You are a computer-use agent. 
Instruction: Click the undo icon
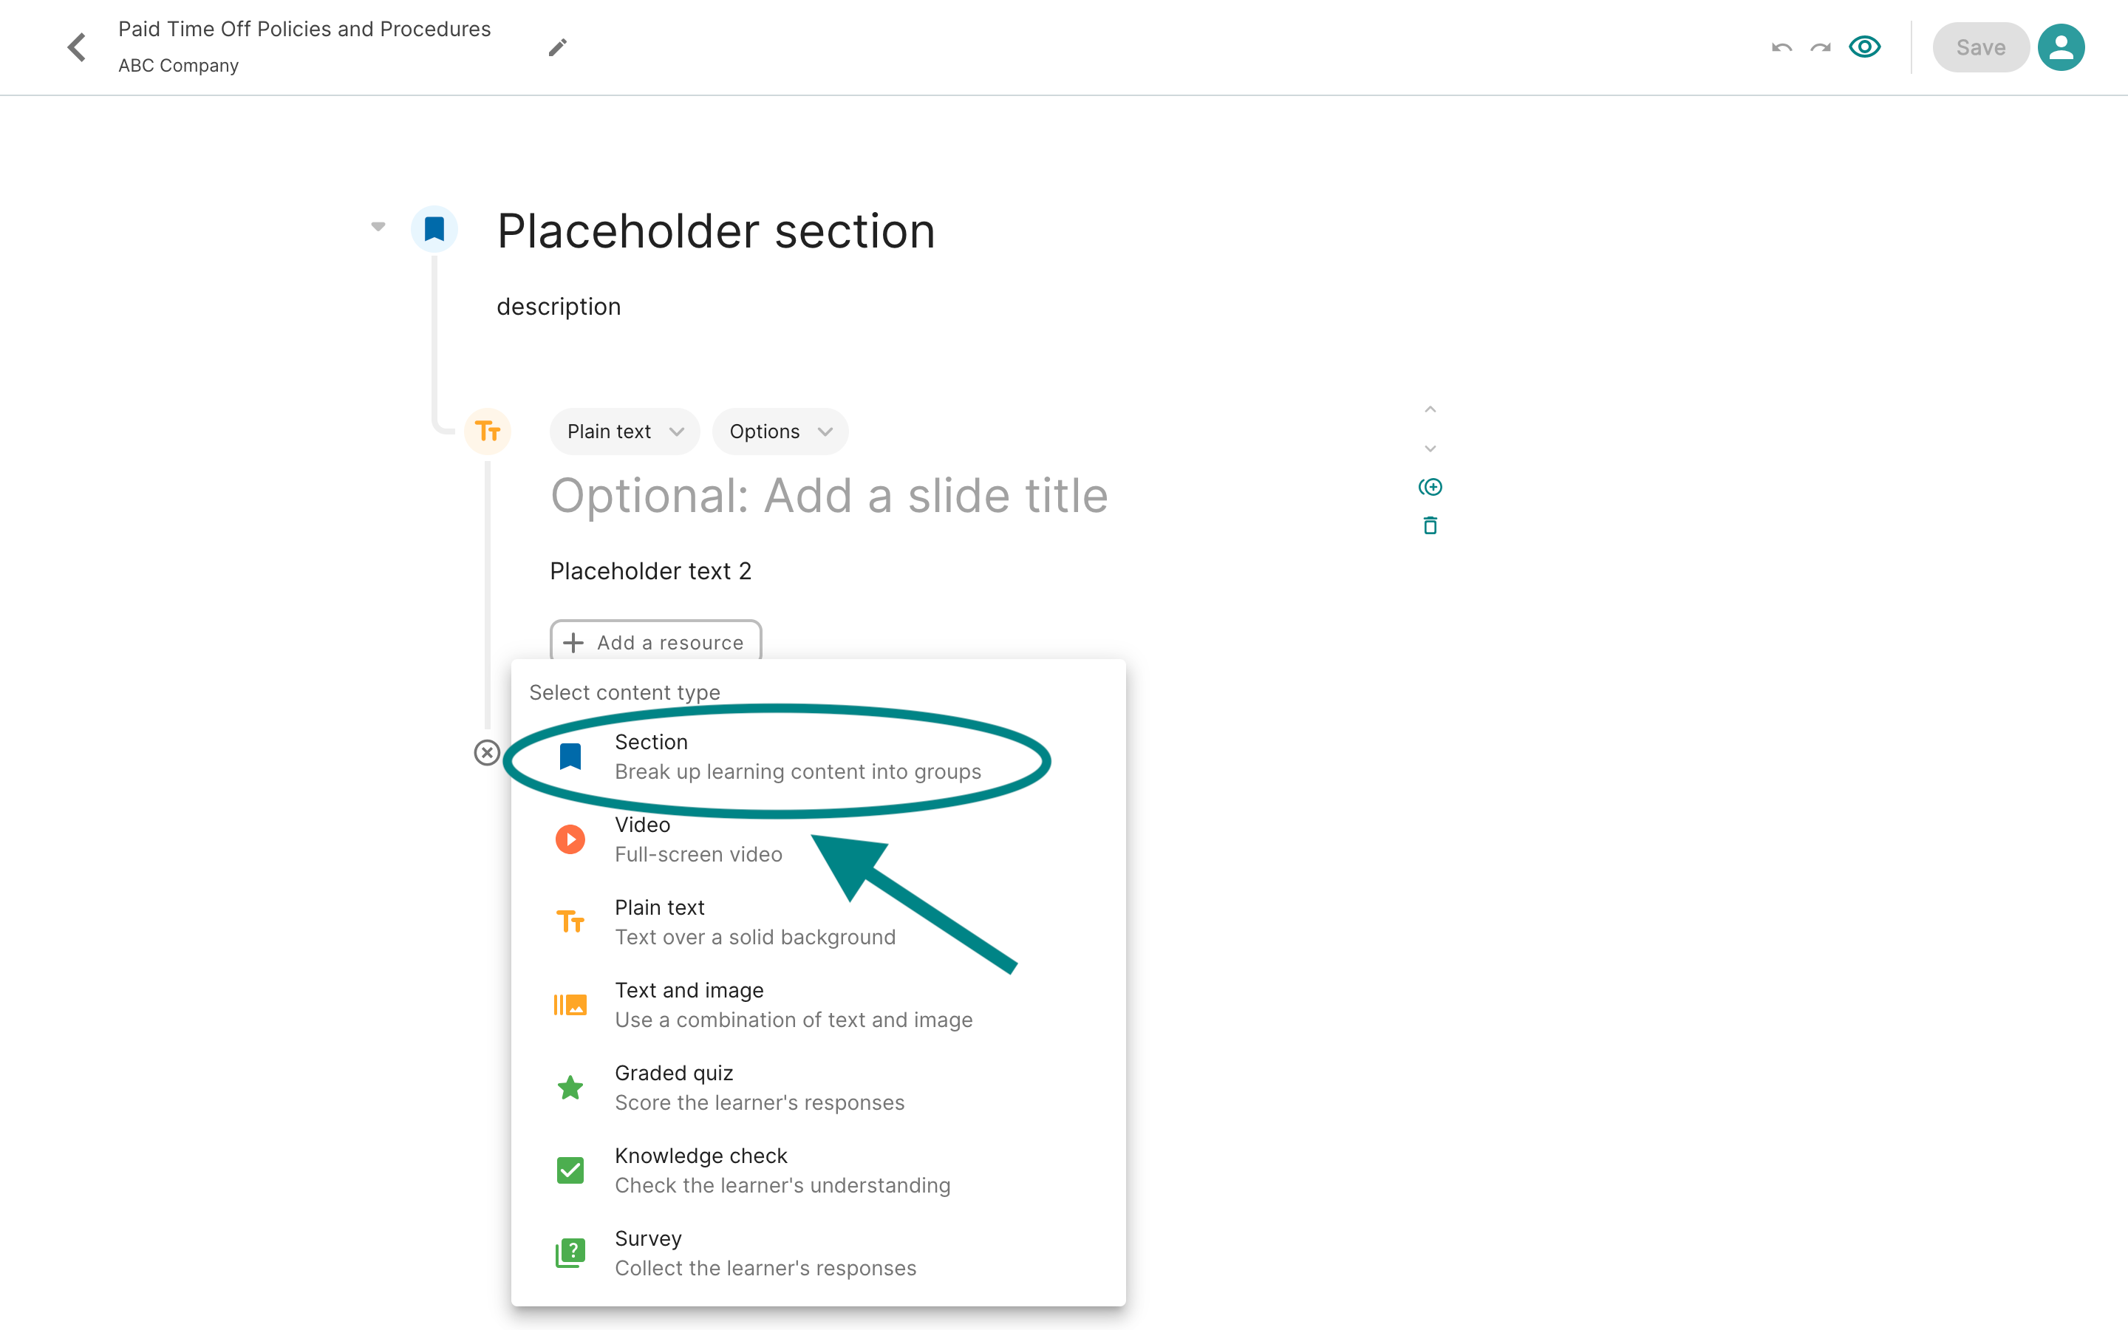1781,47
